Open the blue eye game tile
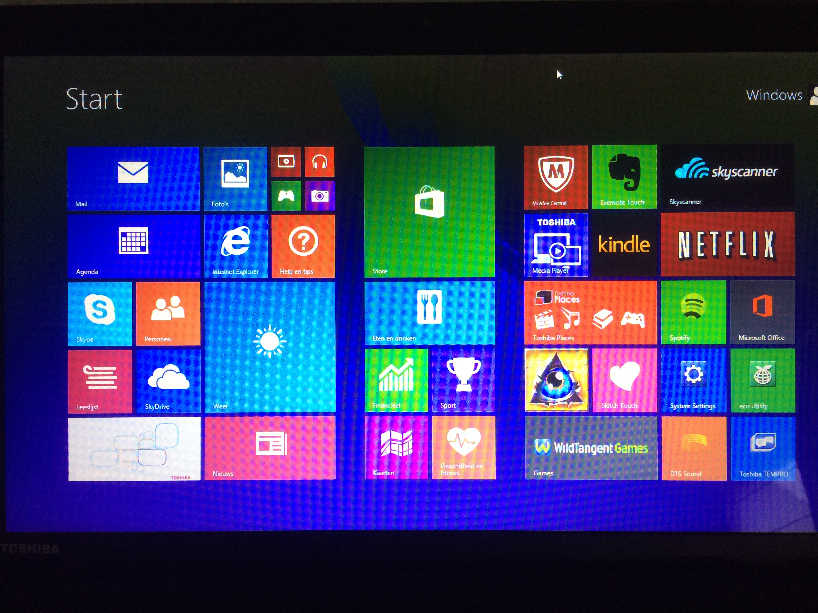Image resolution: width=818 pixels, height=613 pixels. (556, 380)
